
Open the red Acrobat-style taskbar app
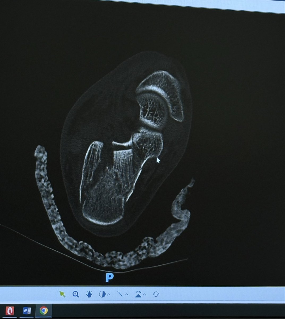click(x=10, y=310)
